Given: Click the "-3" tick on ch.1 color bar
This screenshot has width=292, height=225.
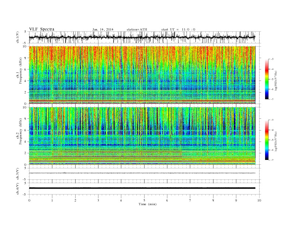Looking at the screenshot, I should tap(272, 59).
